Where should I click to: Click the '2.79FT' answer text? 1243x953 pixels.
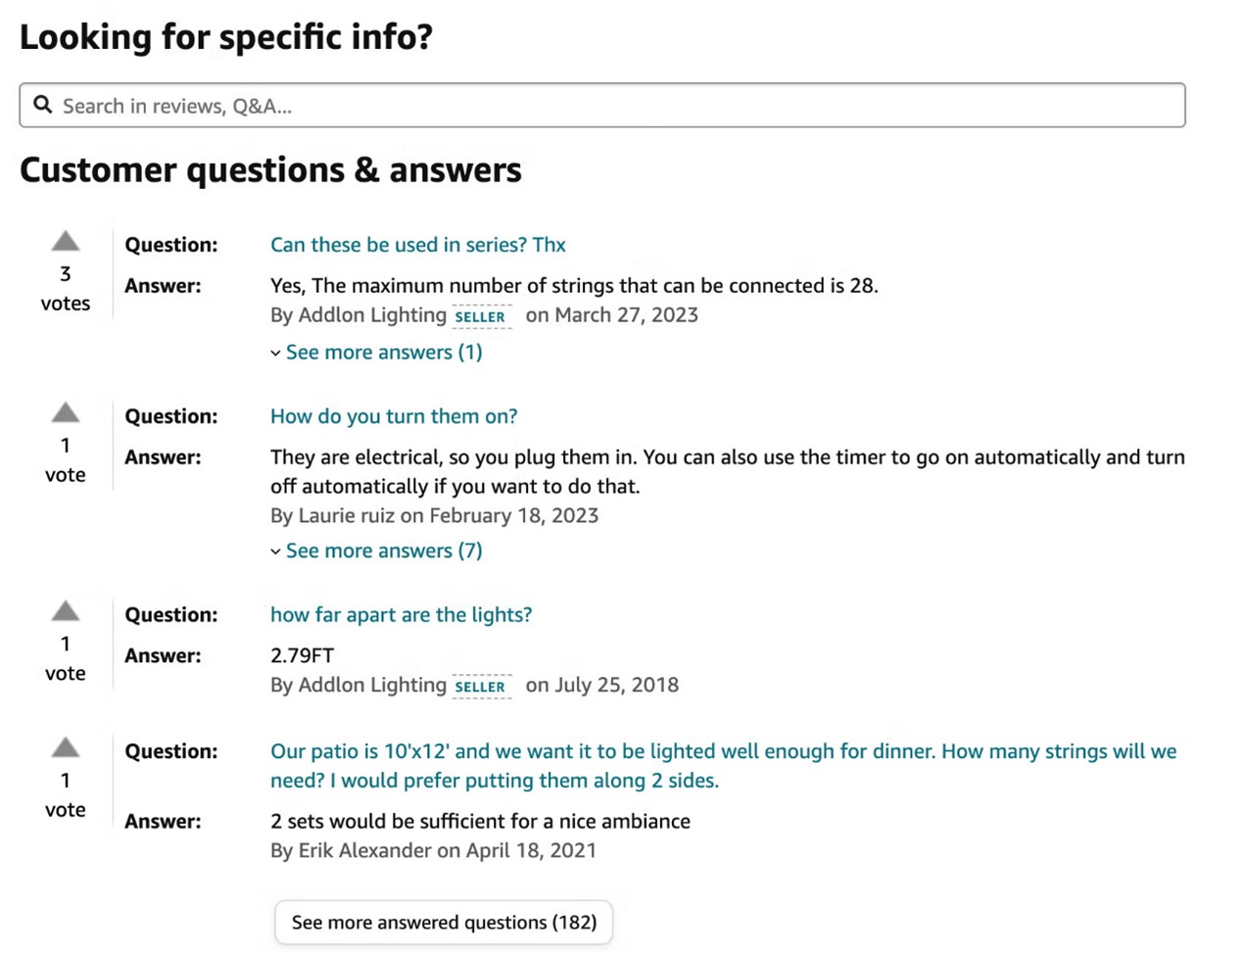coord(302,656)
